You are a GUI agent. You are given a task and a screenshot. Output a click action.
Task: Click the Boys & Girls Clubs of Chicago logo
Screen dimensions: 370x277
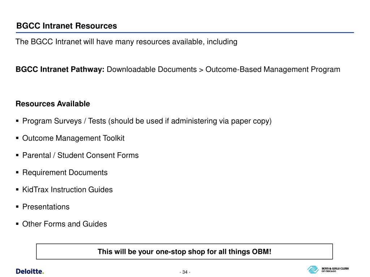(328, 270)
